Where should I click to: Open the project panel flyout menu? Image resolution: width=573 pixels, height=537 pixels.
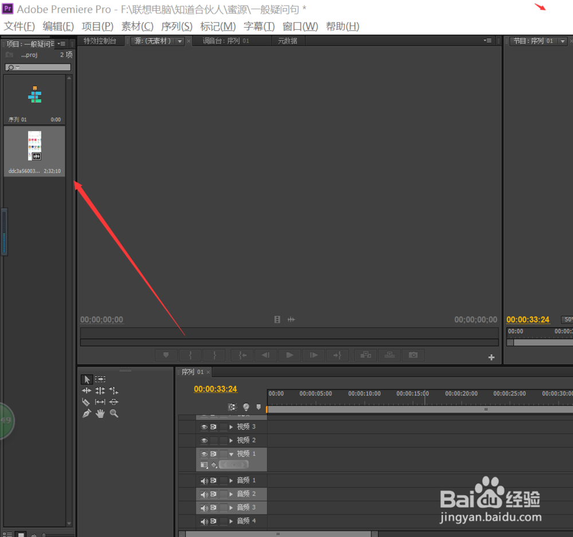(x=61, y=44)
